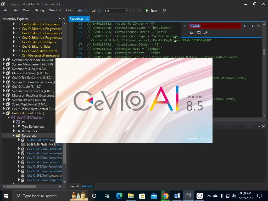This screenshot has width=268, height=201.
Task: Open File Explorer from taskbar
Action: pyautogui.click(x=131, y=196)
